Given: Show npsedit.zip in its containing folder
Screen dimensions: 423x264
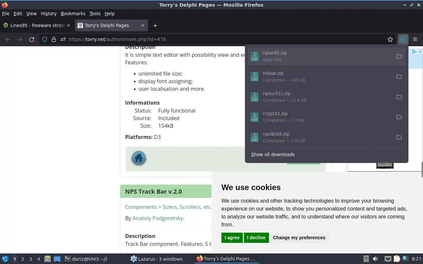Looking at the screenshot, I should tap(399, 56).
